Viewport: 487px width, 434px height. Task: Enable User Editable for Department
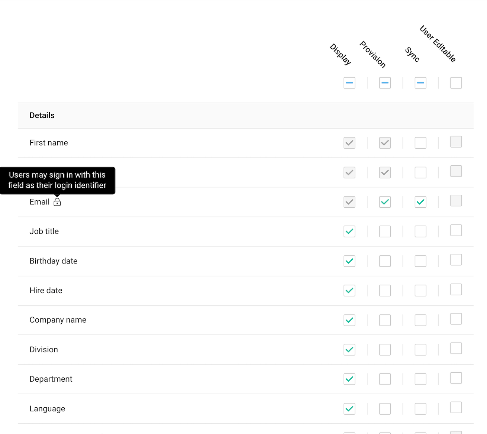(x=456, y=378)
